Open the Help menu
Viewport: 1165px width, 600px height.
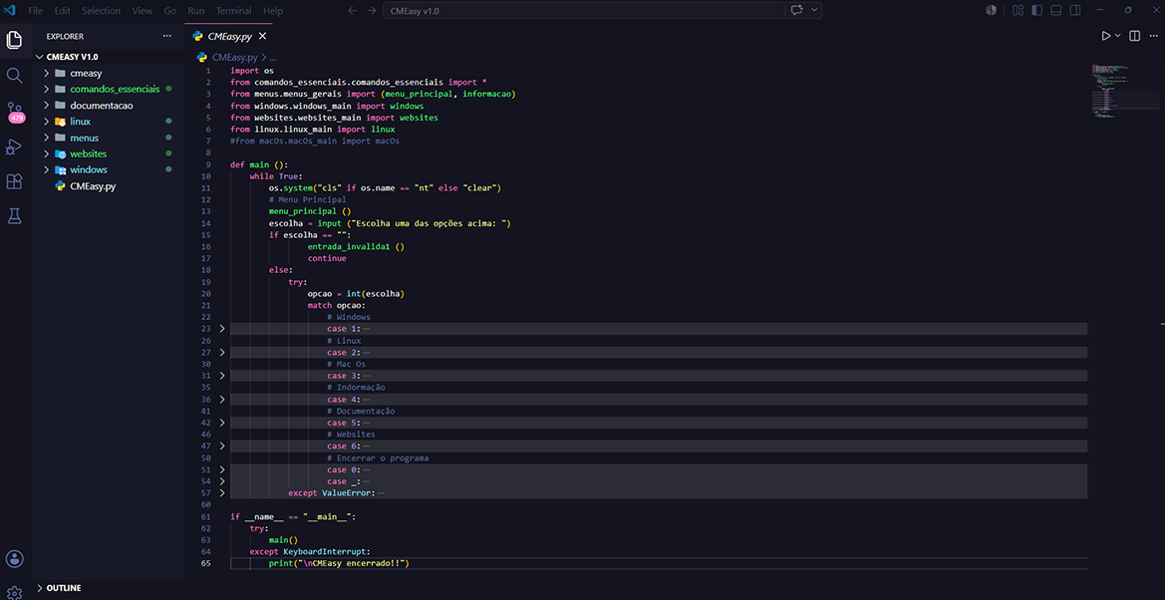[273, 11]
